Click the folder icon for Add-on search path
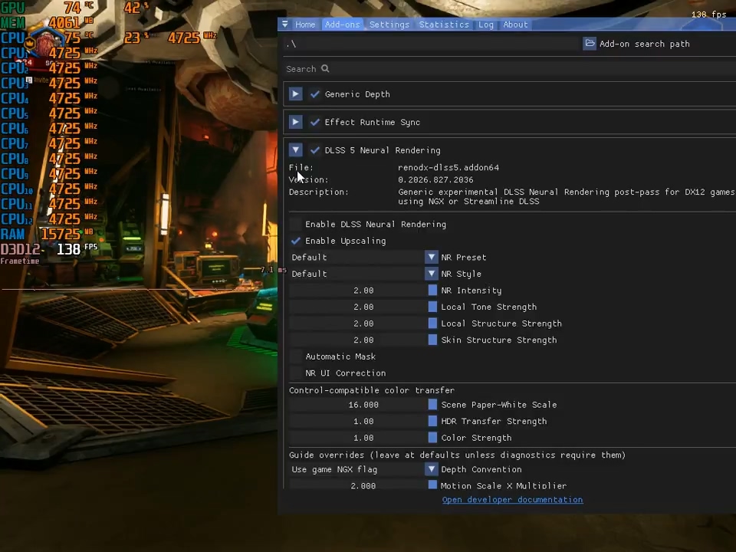This screenshot has height=552, width=736. (590, 44)
